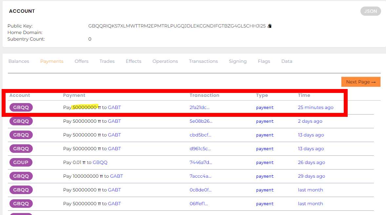Open the Transactions tab
This screenshot has width=386, height=215.
coord(203,61)
